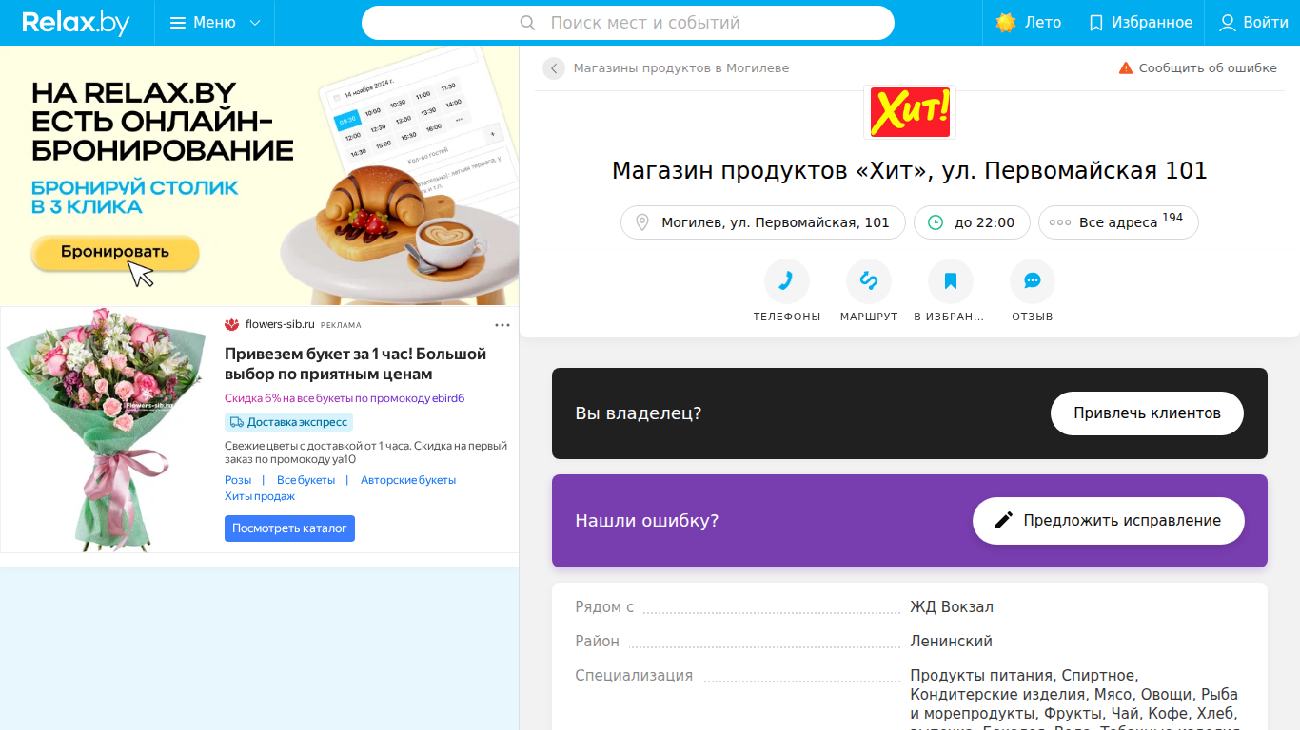
Task: Open the Меню hamburger menu
Action: [215, 23]
